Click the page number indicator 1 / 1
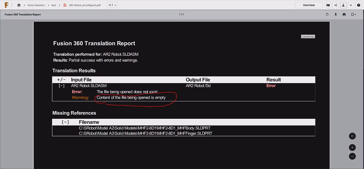 coord(181,14)
